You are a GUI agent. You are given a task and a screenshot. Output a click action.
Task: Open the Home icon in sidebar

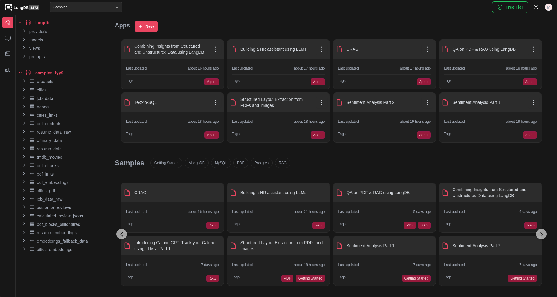8,22
